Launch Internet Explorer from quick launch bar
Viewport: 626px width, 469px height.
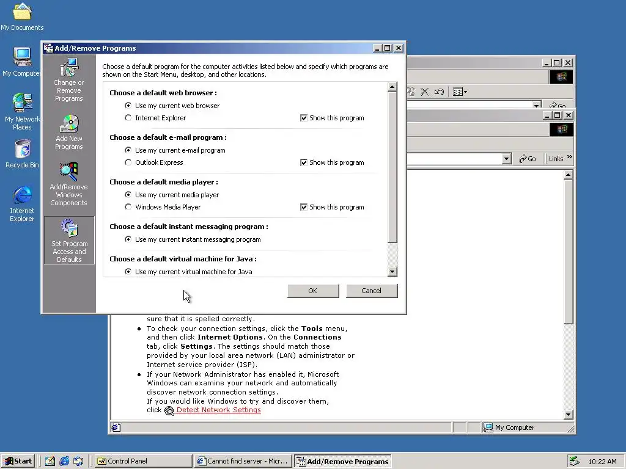pos(64,461)
